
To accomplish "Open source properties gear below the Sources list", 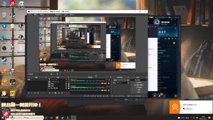I will tap(55, 93).
